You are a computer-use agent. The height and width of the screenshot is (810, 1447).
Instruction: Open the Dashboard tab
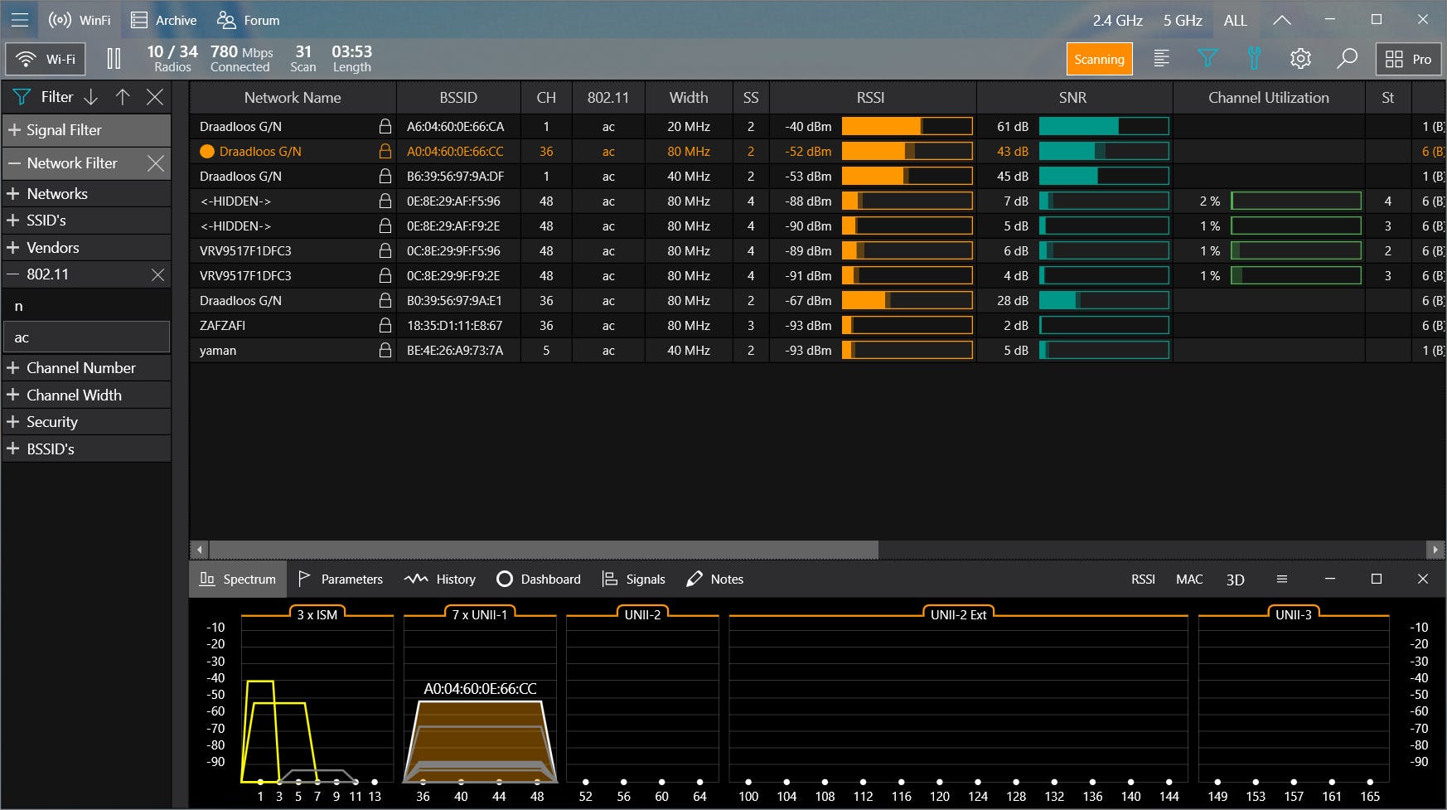[x=539, y=580]
